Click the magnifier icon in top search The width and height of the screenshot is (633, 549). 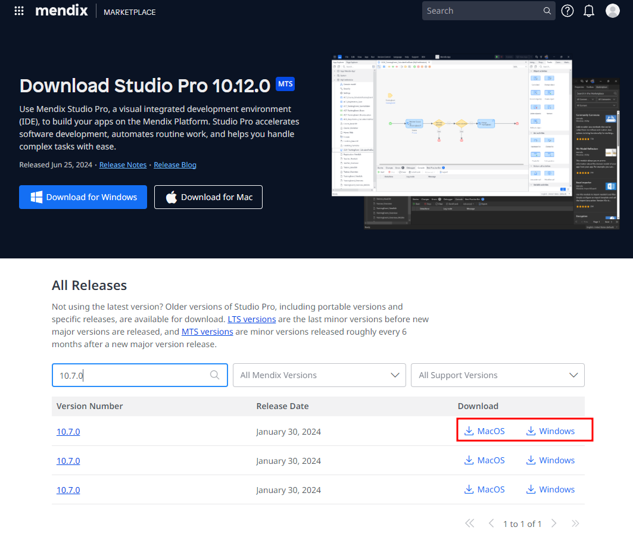[547, 11]
